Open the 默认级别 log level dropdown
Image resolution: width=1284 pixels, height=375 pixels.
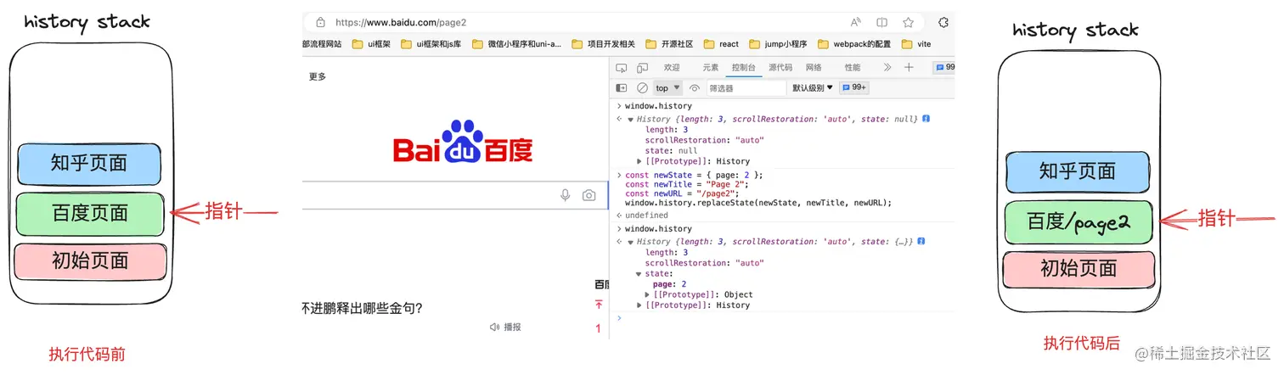pyautogui.click(x=813, y=88)
